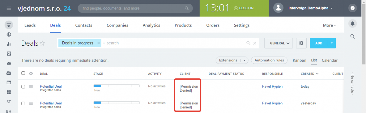Check the first Potential Deal row
The height and width of the screenshot is (113, 366).
23,87
